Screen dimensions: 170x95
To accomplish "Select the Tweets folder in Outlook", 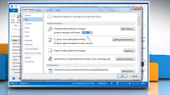I will click(x=15, y=66).
